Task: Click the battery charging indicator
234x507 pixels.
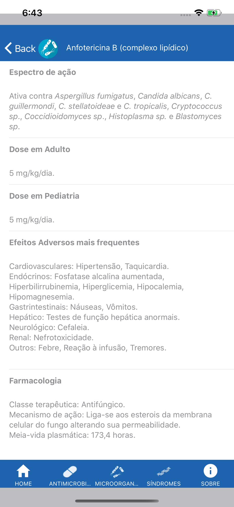Action: click(214, 13)
